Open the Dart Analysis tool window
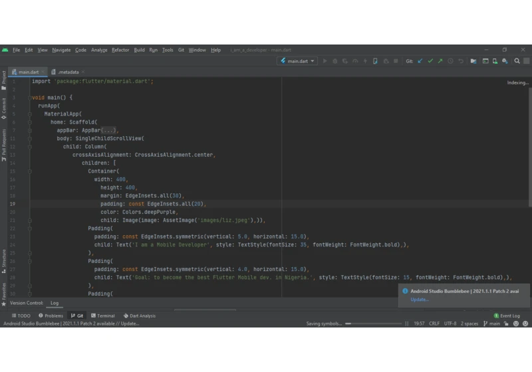The width and height of the screenshot is (532, 372). pyautogui.click(x=140, y=316)
